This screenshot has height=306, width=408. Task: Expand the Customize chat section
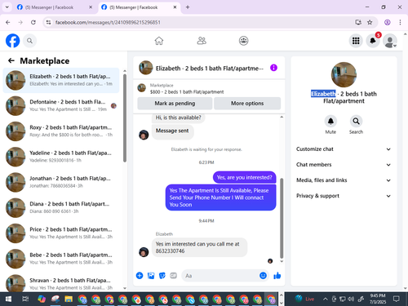[344, 149]
